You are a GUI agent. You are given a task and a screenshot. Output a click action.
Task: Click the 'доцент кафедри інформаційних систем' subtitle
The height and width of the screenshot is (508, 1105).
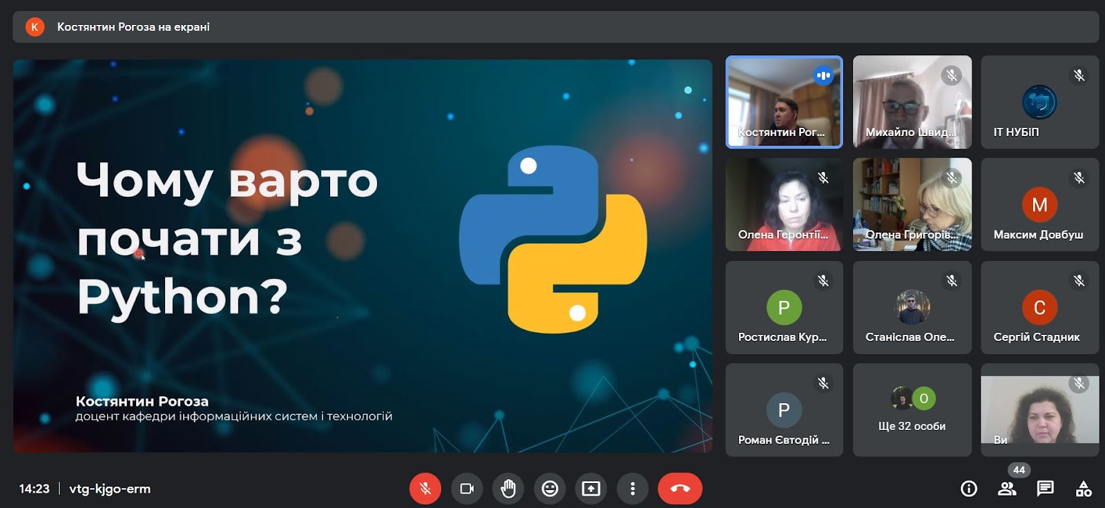coord(233,416)
